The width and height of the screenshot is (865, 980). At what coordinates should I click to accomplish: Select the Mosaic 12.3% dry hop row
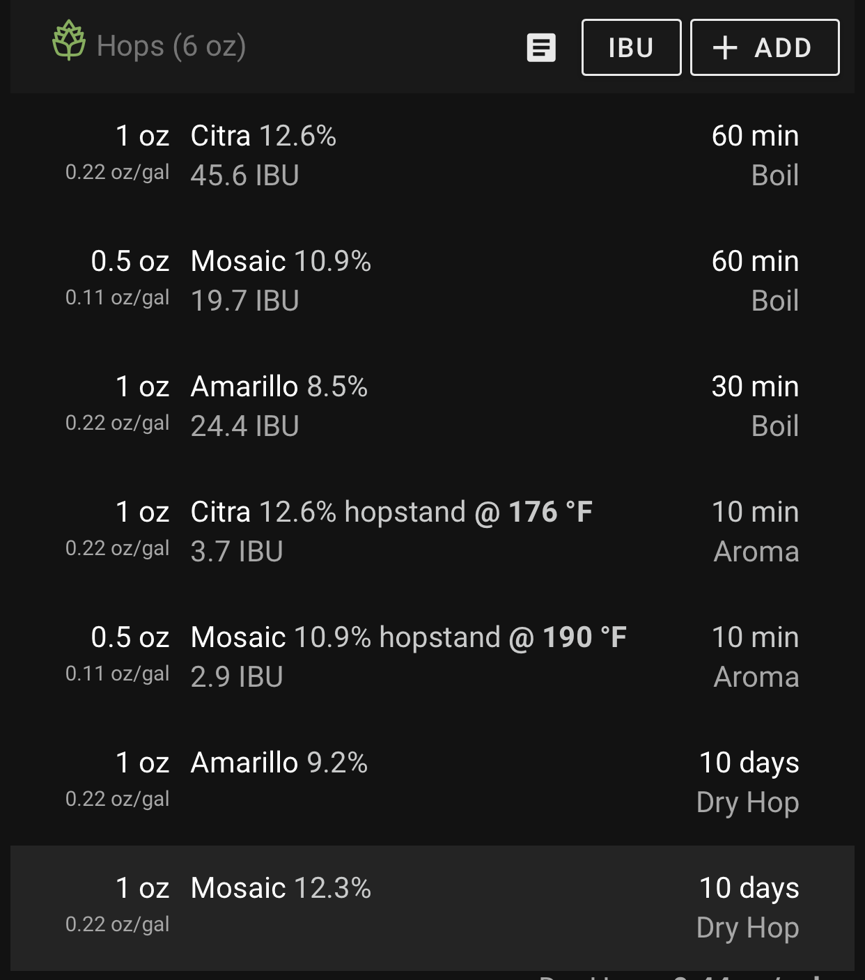pyautogui.click(x=432, y=908)
